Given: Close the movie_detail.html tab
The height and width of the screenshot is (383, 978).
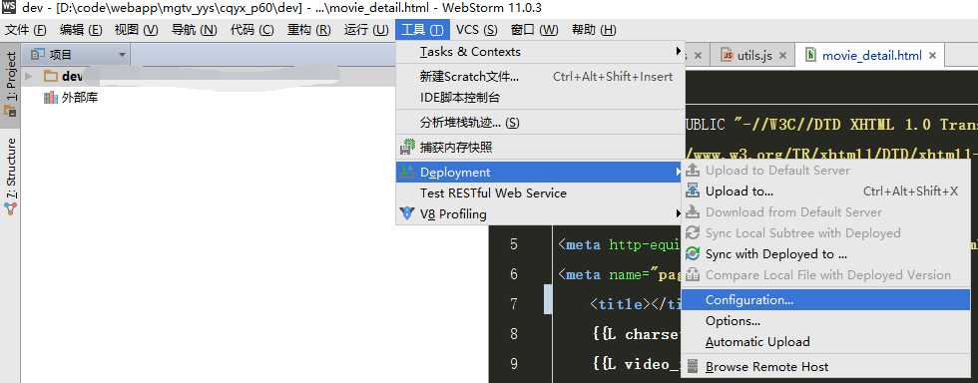Looking at the screenshot, I should pyautogui.click(x=932, y=56).
